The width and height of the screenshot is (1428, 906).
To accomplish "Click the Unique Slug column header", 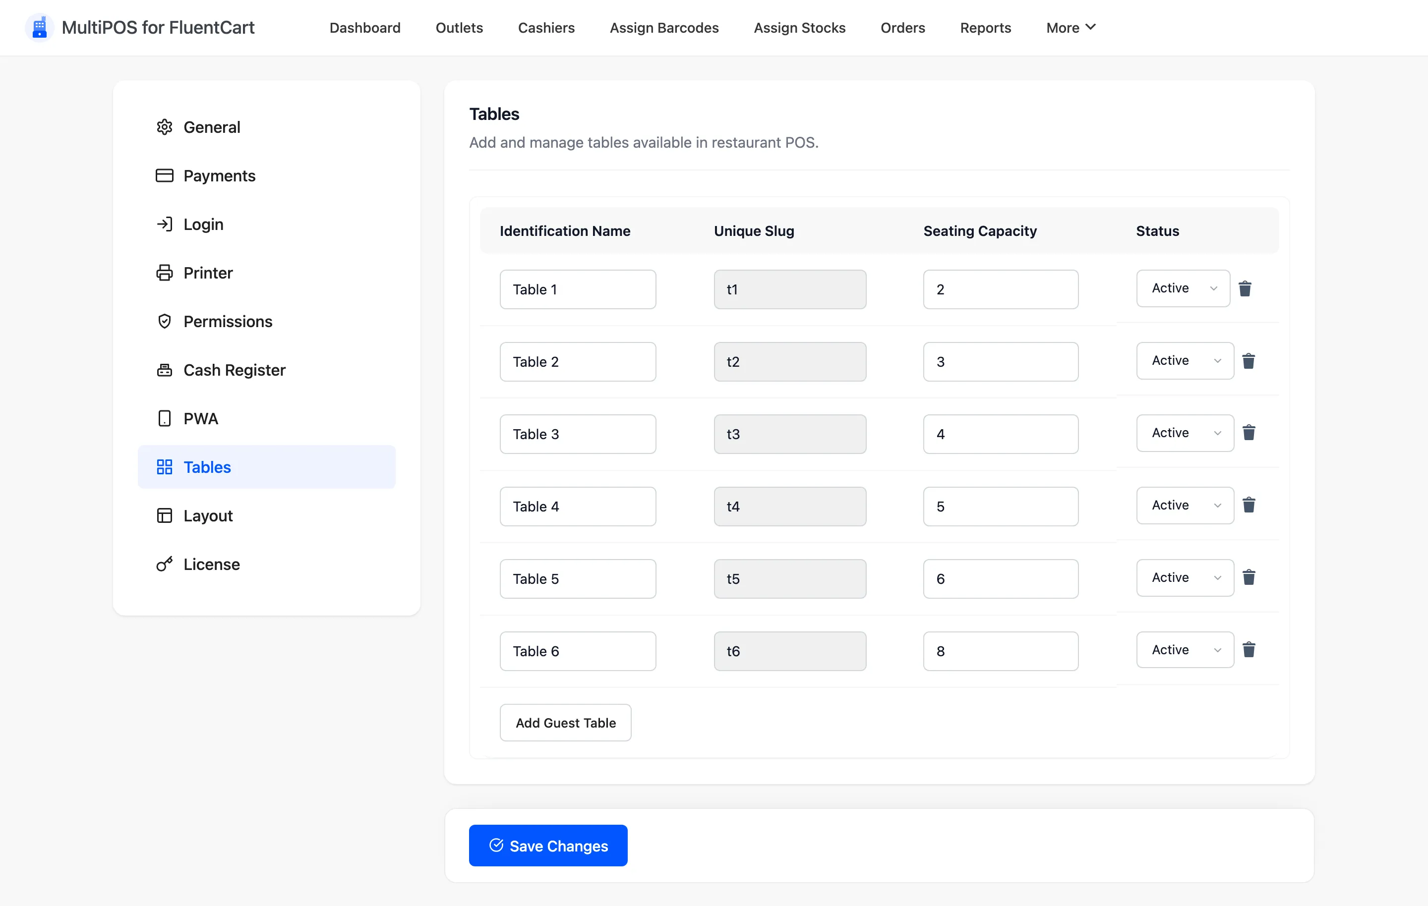I will [754, 231].
